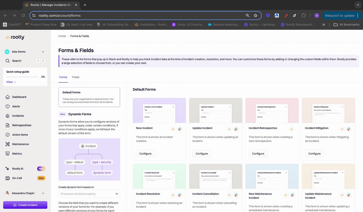
Task: Open a new browser tab
Action: (x=85, y=5)
